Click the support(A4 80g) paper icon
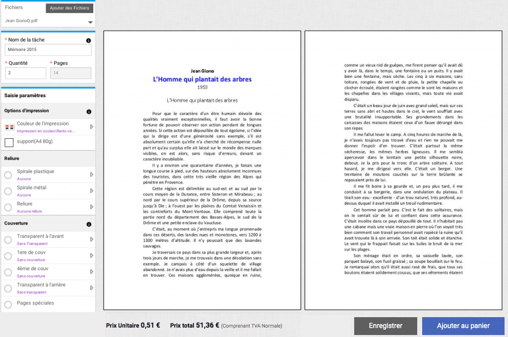 (9, 142)
